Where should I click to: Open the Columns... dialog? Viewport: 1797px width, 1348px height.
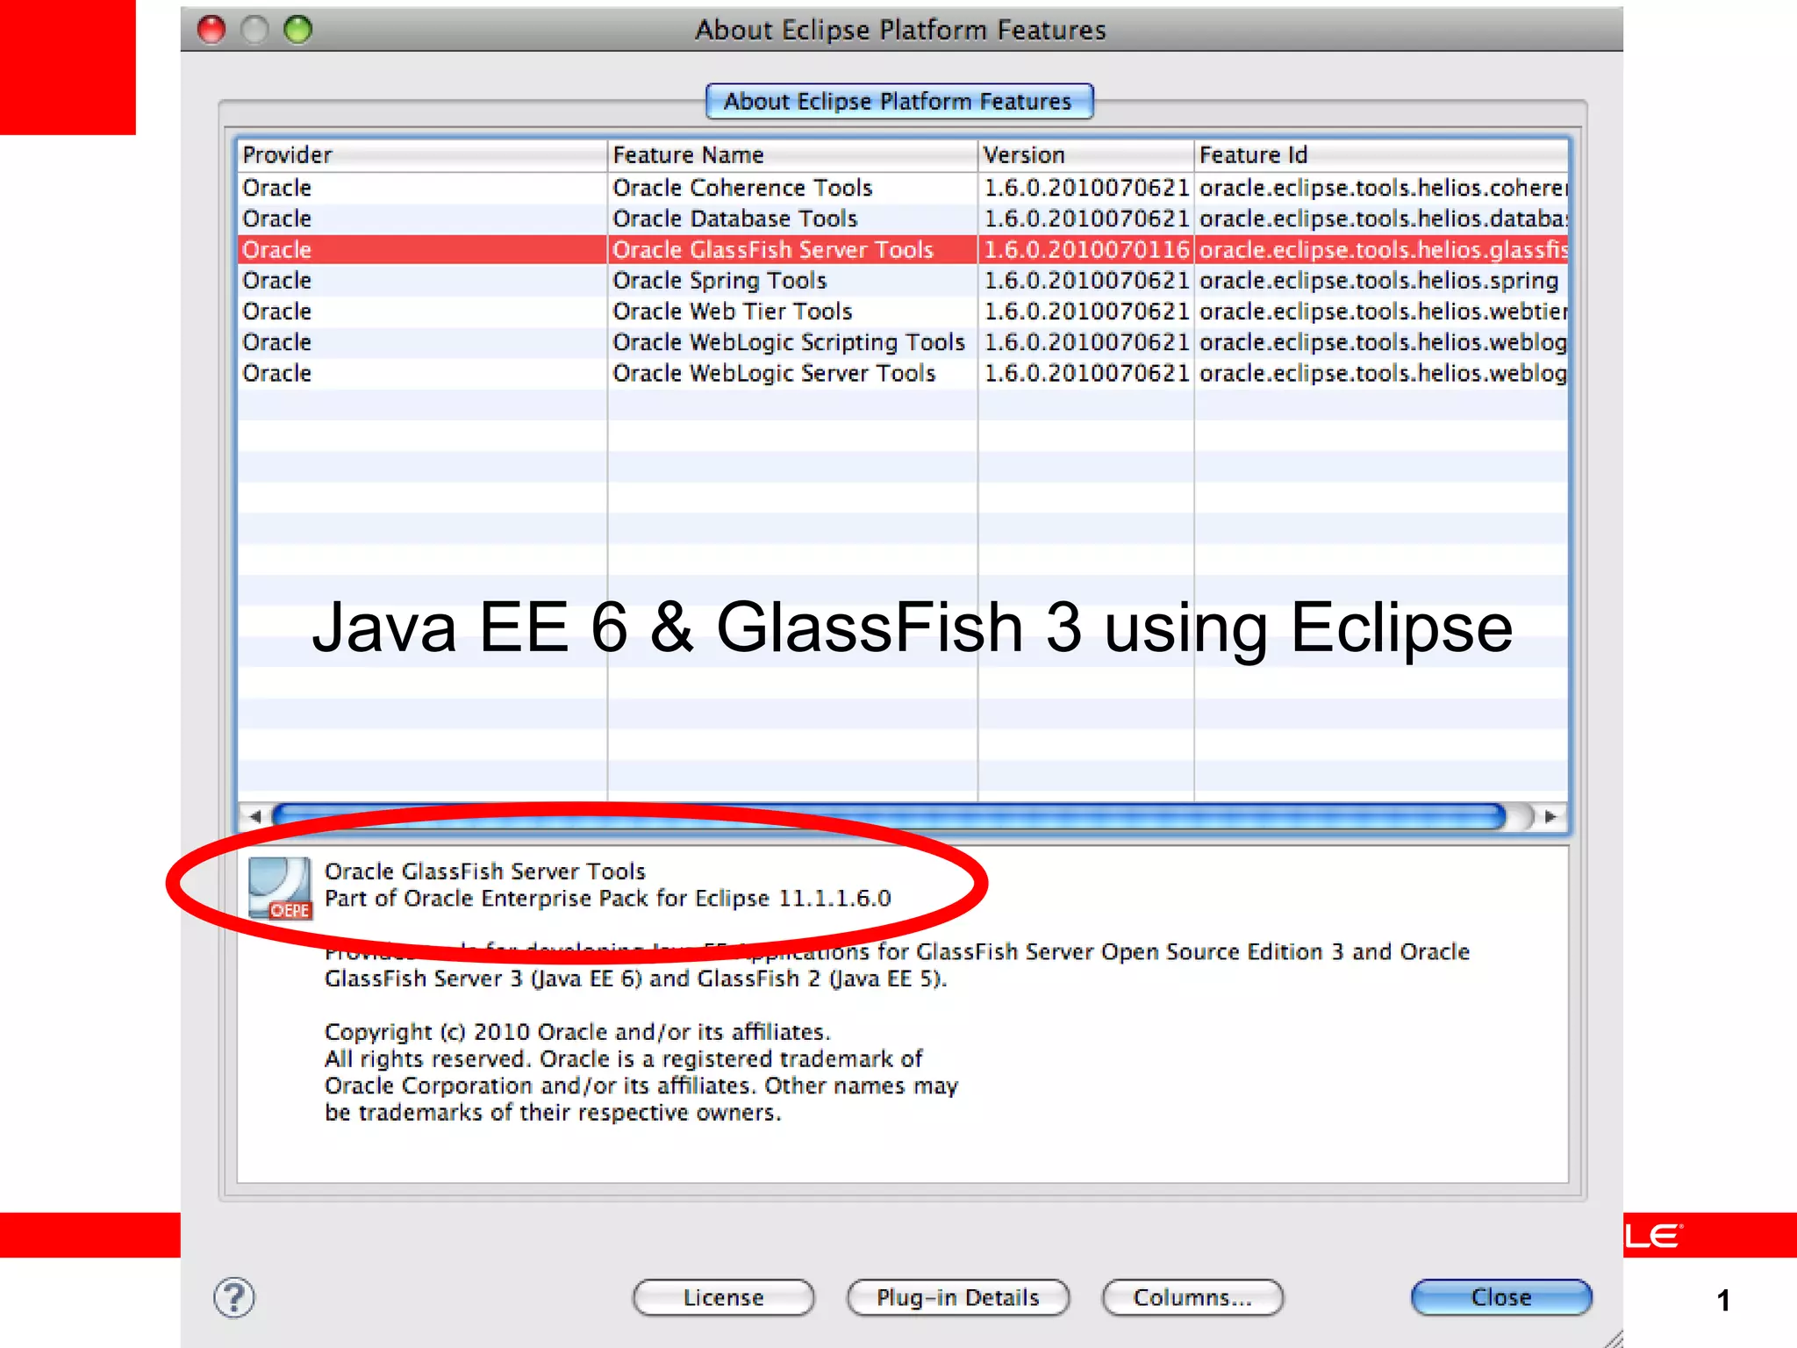point(1192,1297)
